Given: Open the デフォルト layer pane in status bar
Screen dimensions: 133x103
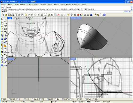Looking at the screenshot, I should coord(54,102).
